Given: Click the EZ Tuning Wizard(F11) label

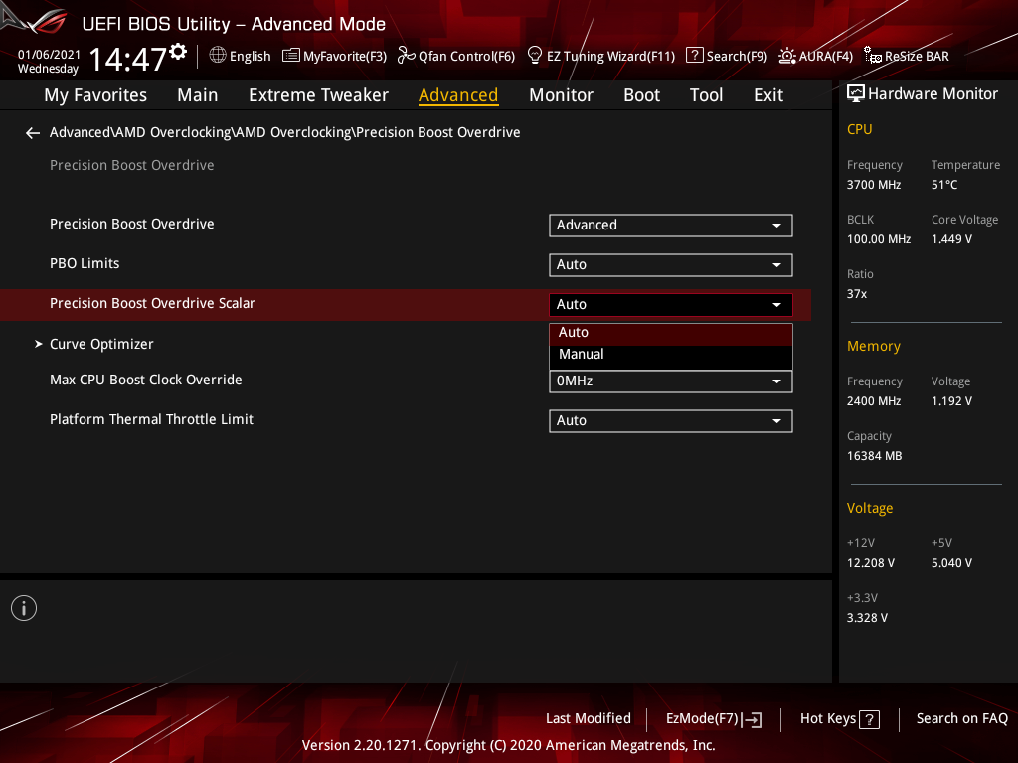Looking at the screenshot, I should 611,57.
